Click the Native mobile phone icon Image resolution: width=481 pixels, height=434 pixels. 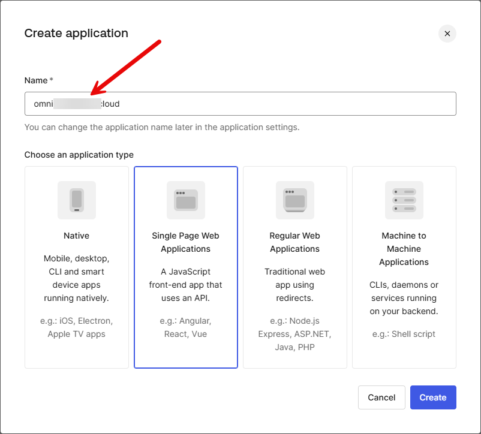pyautogui.click(x=77, y=200)
